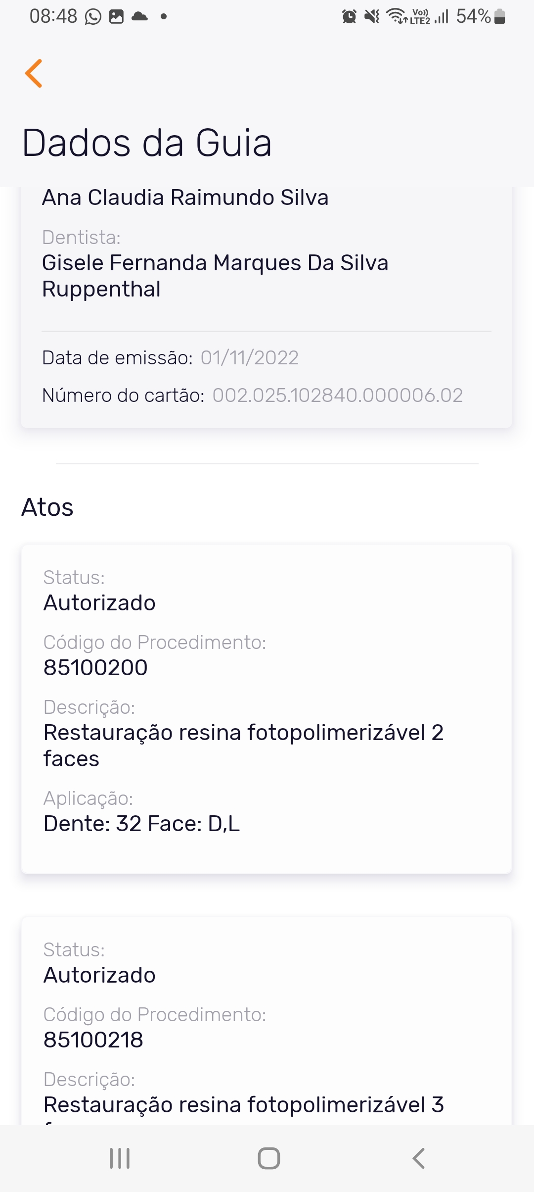
Task: Tap patient name Ana Claudia Raimundo Silva
Action: pyautogui.click(x=185, y=198)
